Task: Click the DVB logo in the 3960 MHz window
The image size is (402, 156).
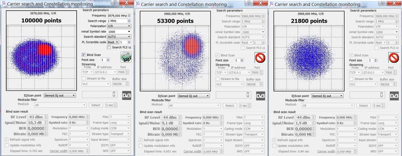Action: coord(261,96)
